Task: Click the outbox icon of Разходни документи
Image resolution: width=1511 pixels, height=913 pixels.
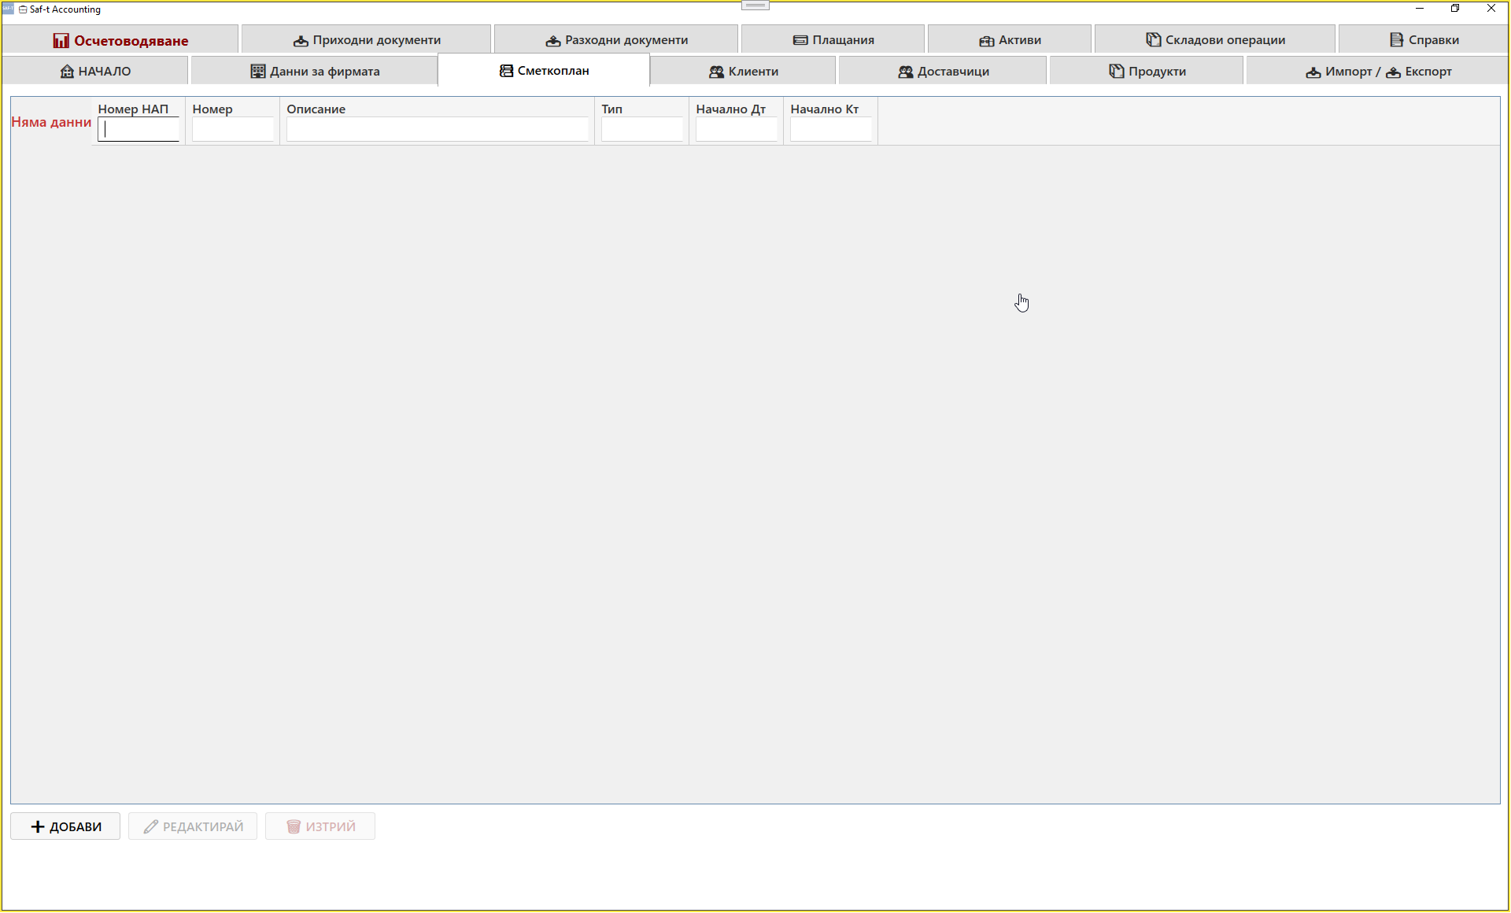Action: click(x=553, y=40)
